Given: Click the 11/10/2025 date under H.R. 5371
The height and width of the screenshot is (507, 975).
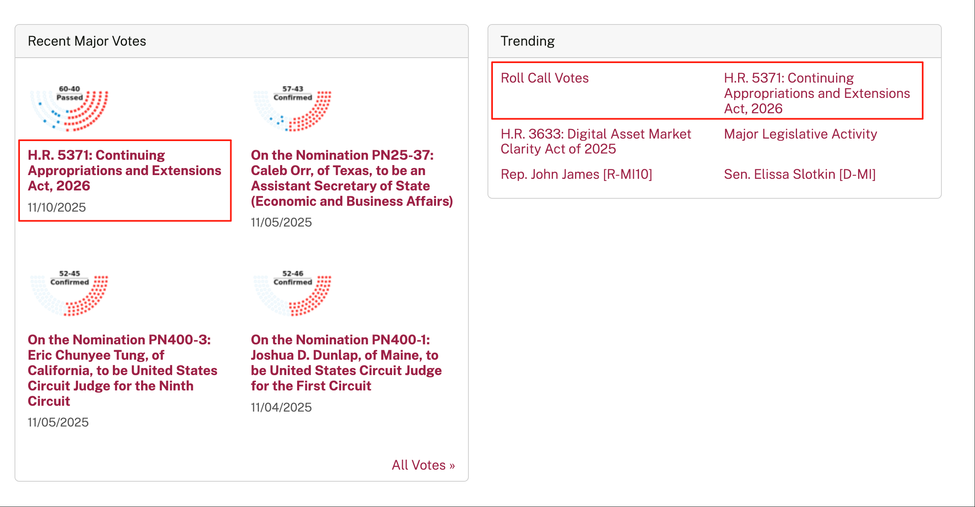Looking at the screenshot, I should click(57, 207).
